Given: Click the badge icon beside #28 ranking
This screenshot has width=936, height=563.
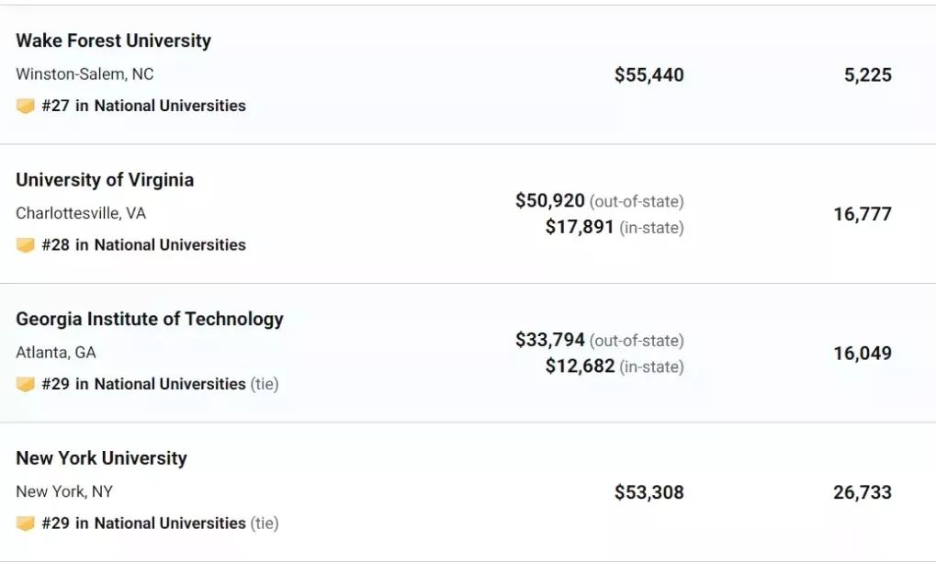Looking at the screenshot, I should point(25,245).
